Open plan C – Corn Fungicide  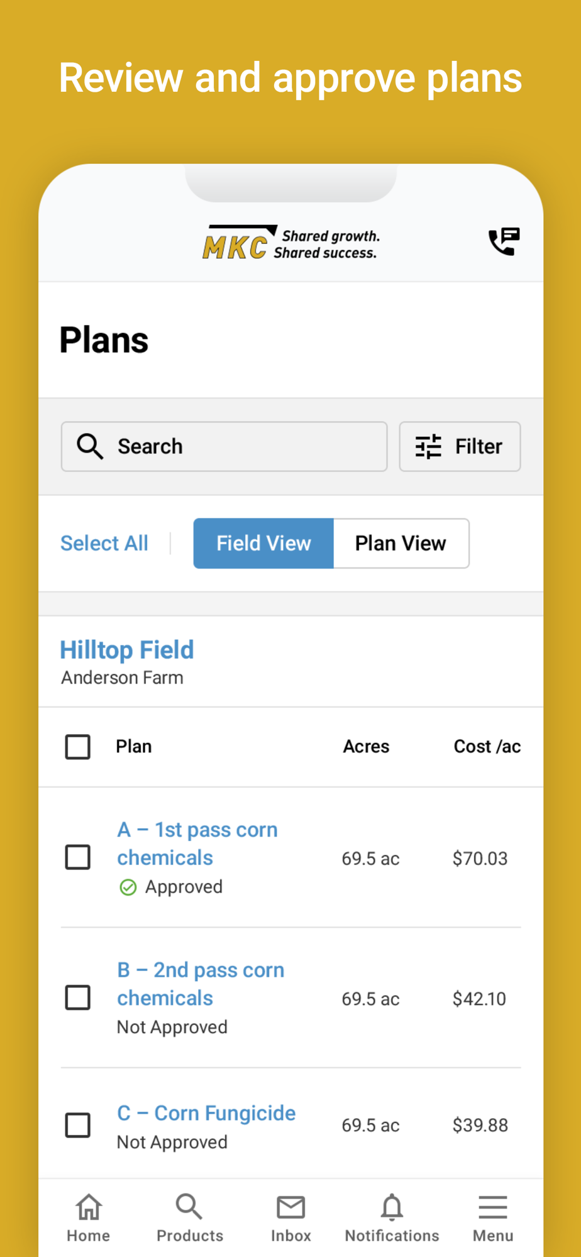pyautogui.click(x=206, y=1113)
